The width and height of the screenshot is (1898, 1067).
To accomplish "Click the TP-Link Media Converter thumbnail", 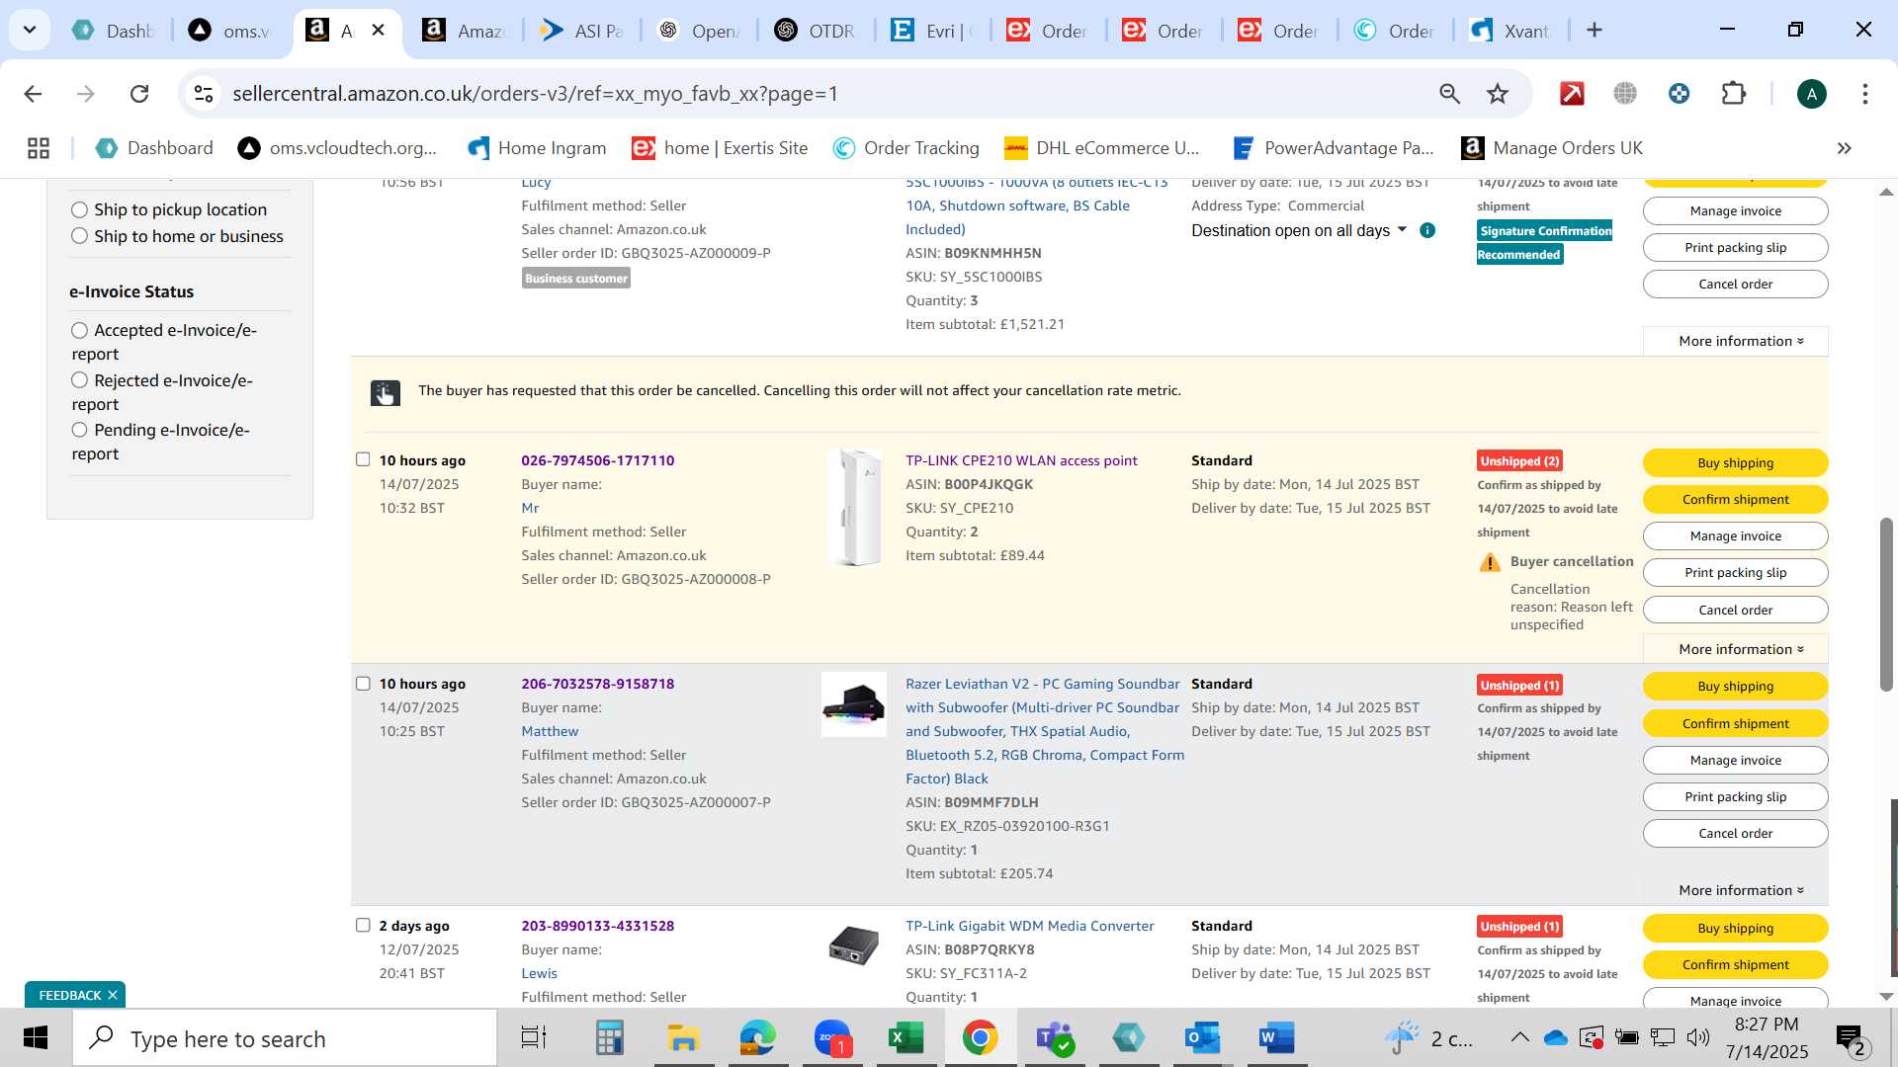I will [x=854, y=945].
